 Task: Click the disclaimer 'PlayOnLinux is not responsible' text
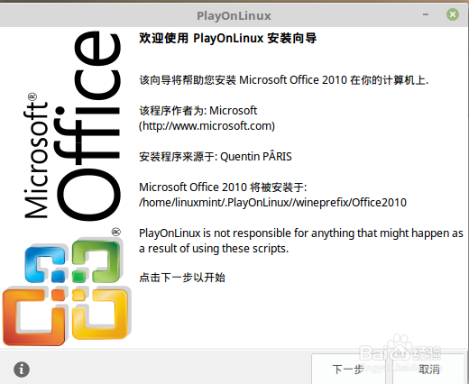301,241
